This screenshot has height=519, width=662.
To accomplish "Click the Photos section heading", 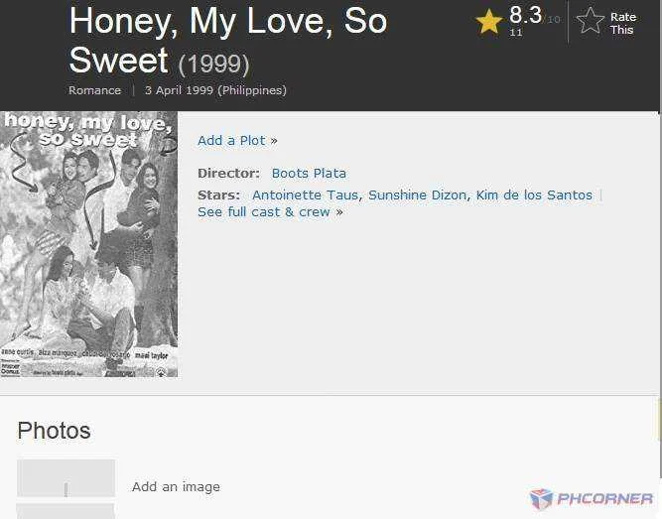I will (x=54, y=431).
